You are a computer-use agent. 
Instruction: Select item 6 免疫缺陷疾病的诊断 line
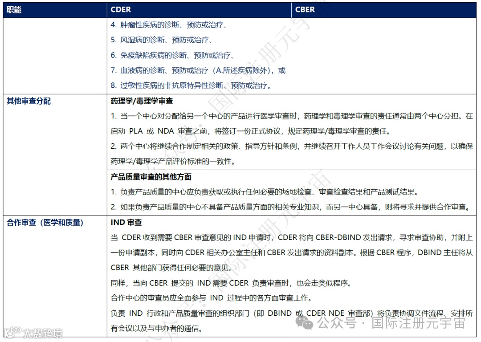point(172,55)
